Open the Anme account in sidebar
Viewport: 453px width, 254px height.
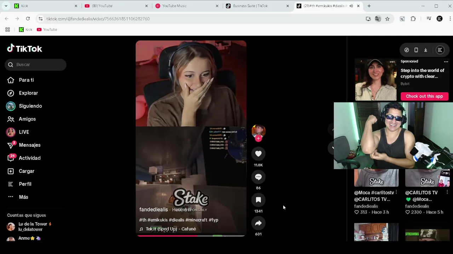(x=24, y=239)
